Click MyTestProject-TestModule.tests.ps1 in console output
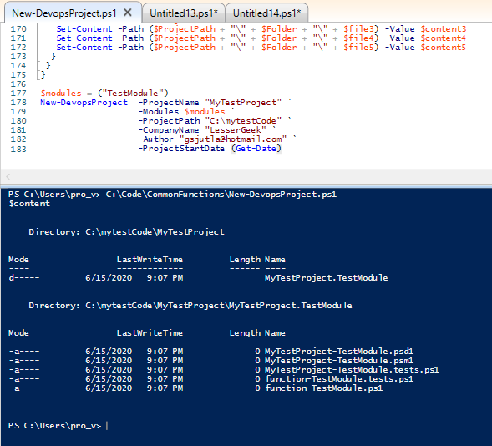This screenshot has width=492, height=446. point(352,369)
